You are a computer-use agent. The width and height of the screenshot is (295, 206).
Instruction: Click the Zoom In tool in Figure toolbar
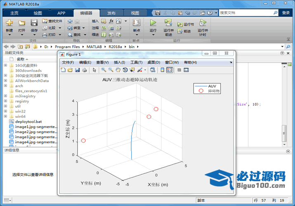(x=104, y=70)
